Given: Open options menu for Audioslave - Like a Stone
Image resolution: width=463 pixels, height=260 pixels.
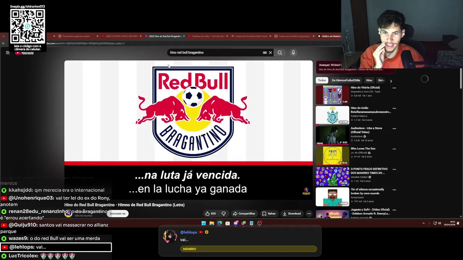Looking at the screenshot, I should point(394,129).
